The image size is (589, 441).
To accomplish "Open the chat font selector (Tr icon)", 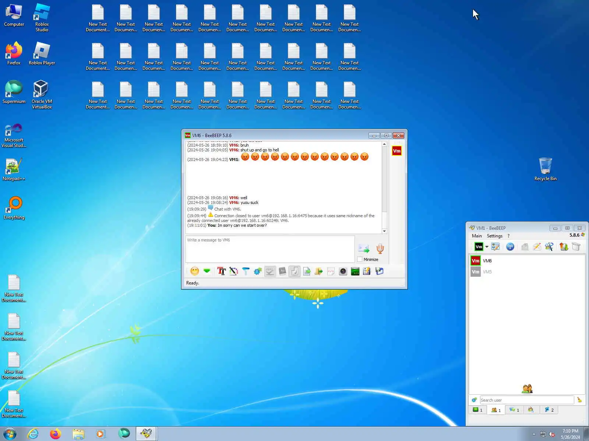I will click(221, 271).
